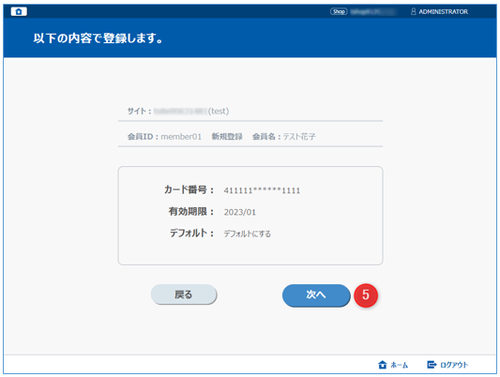
Task: Click the カード番号 label
Action: pos(189,190)
